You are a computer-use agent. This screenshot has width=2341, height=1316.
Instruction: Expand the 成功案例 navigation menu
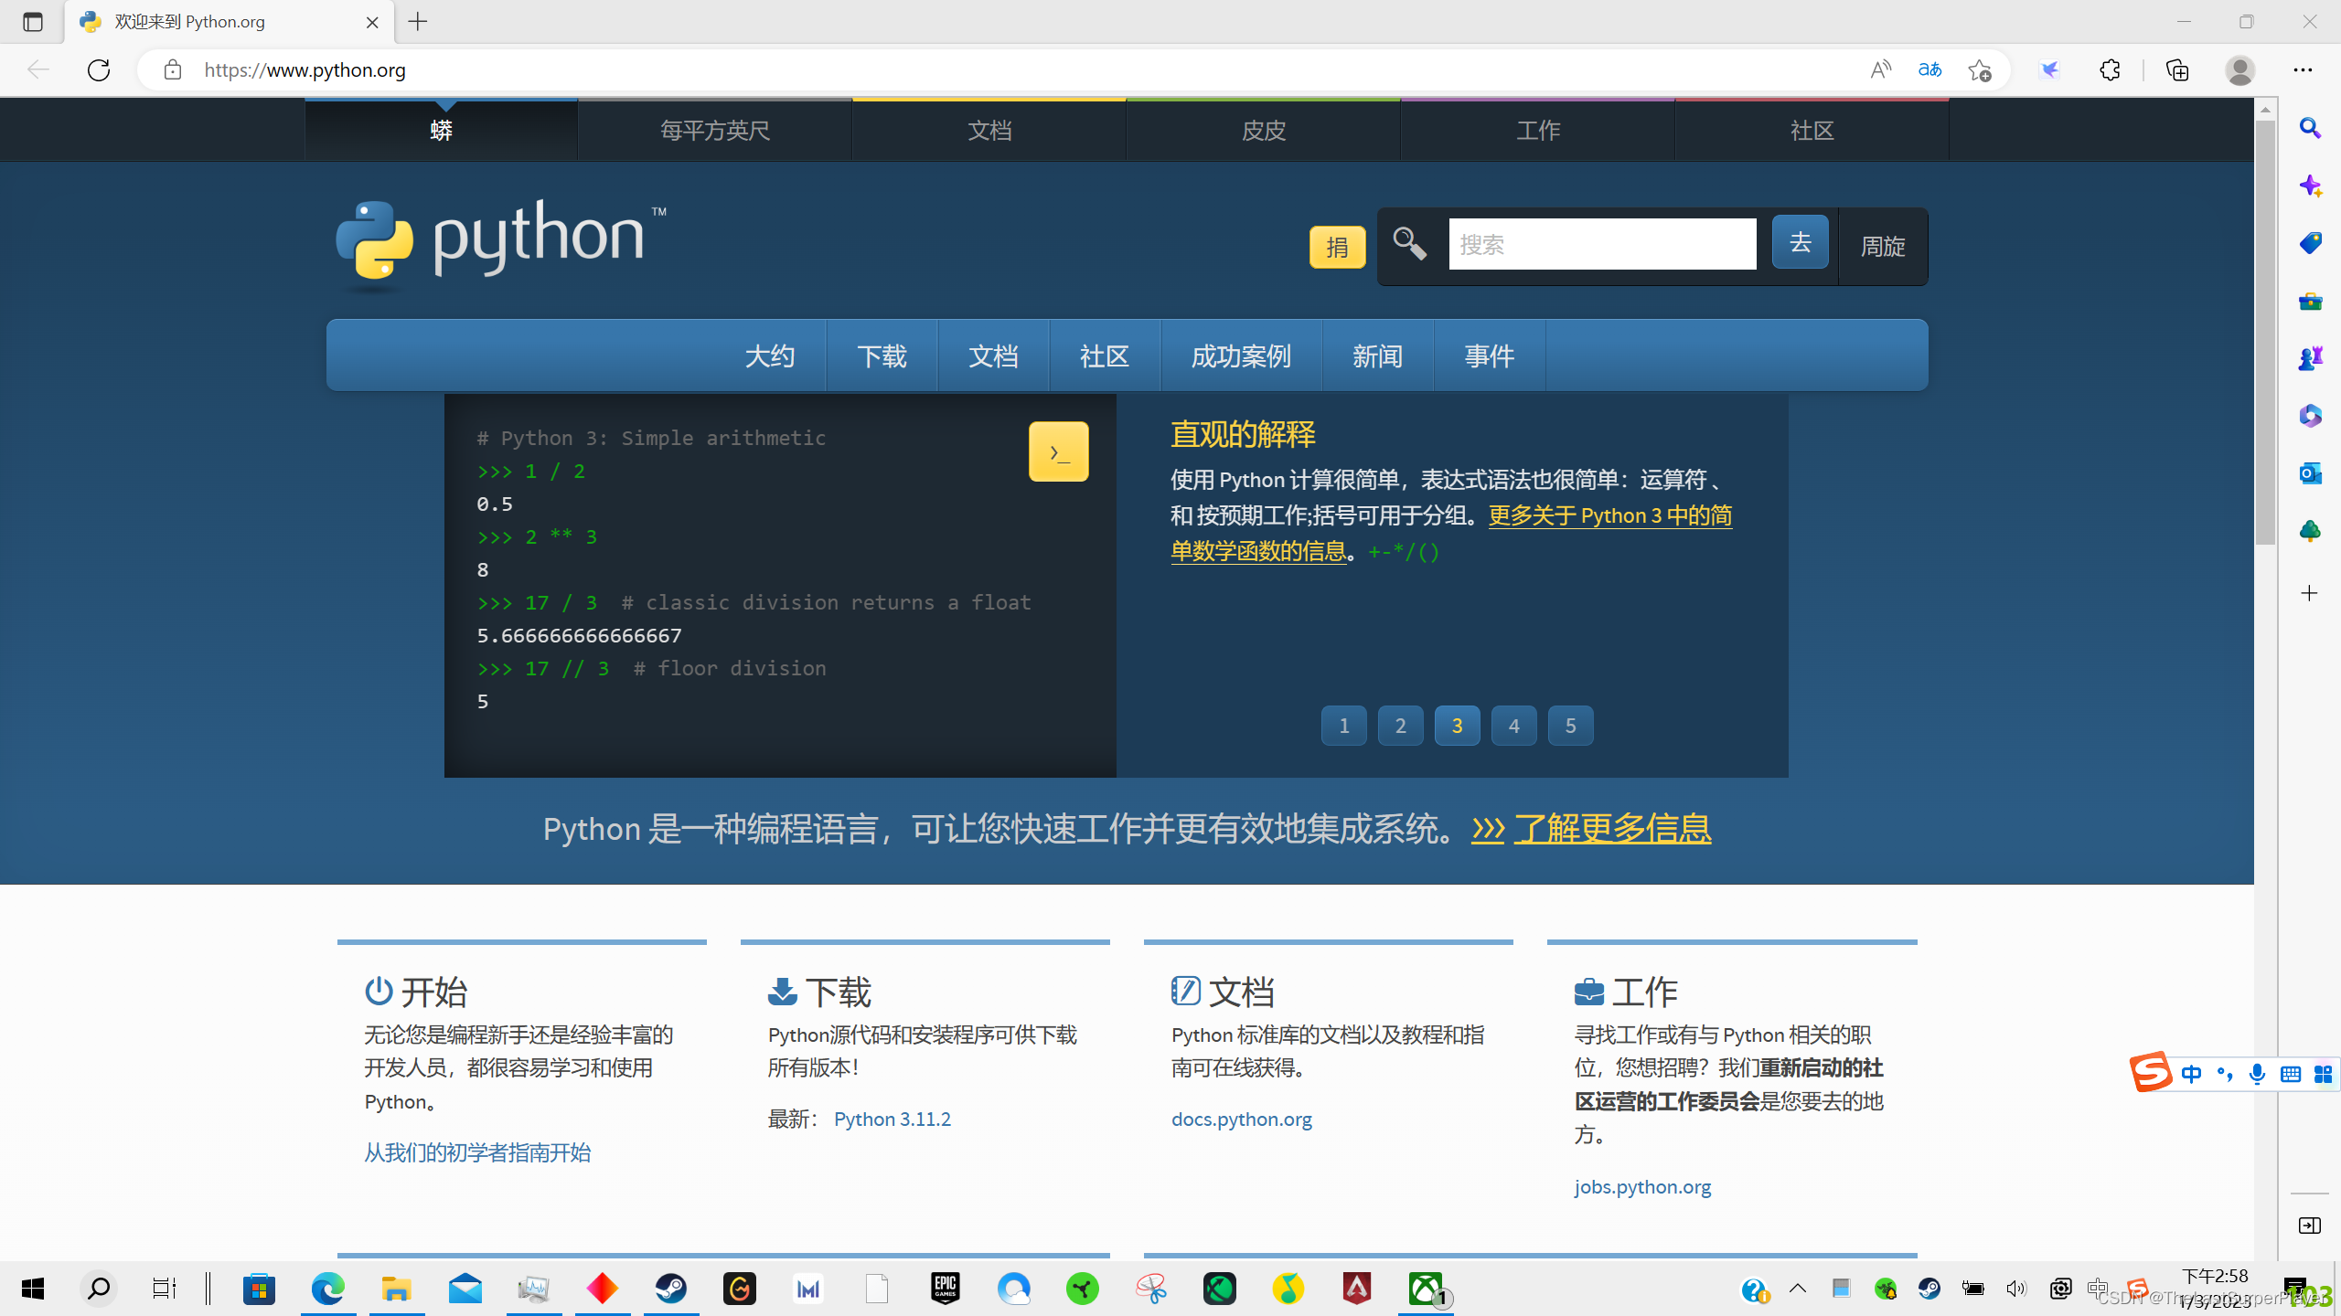point(1241,356)
